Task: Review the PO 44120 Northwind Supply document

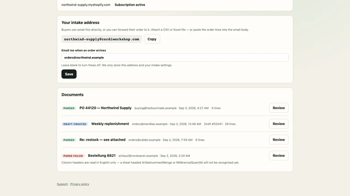Action: 279,108
